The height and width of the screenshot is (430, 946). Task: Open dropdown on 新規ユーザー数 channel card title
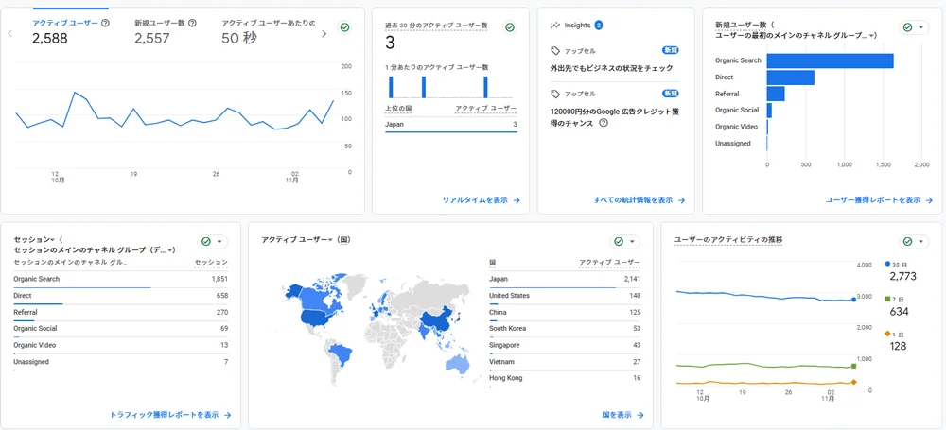point(872,35)
